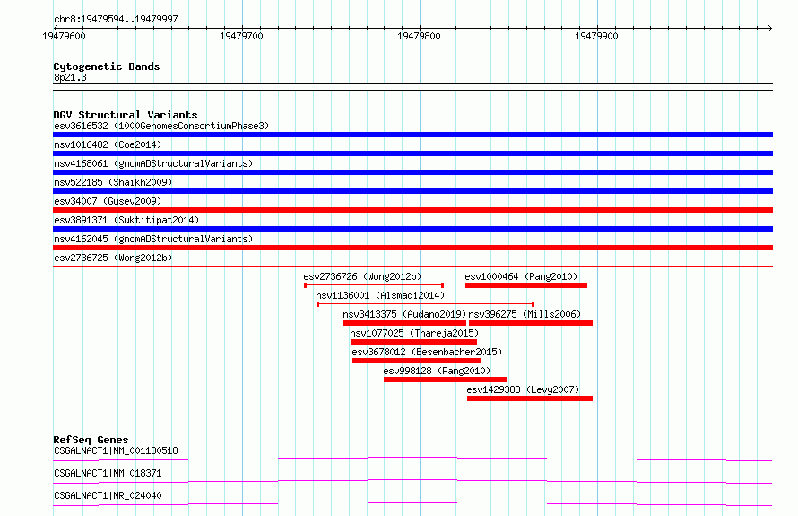Screen dimensions: 798x516
Task: Select the CSGALNACT1|NM_018371 transcript label
Action: point(108,473)
